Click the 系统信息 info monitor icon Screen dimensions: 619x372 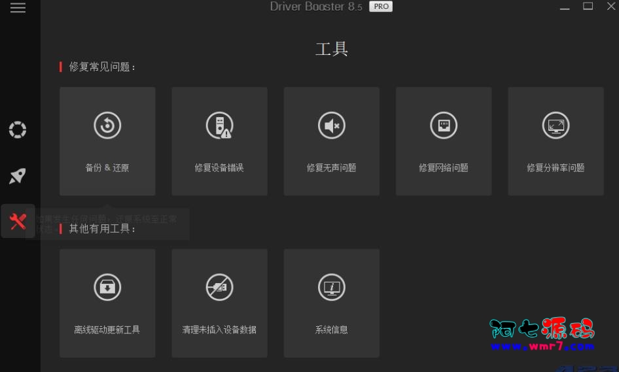pyautogui.click(x=332, y=287)
